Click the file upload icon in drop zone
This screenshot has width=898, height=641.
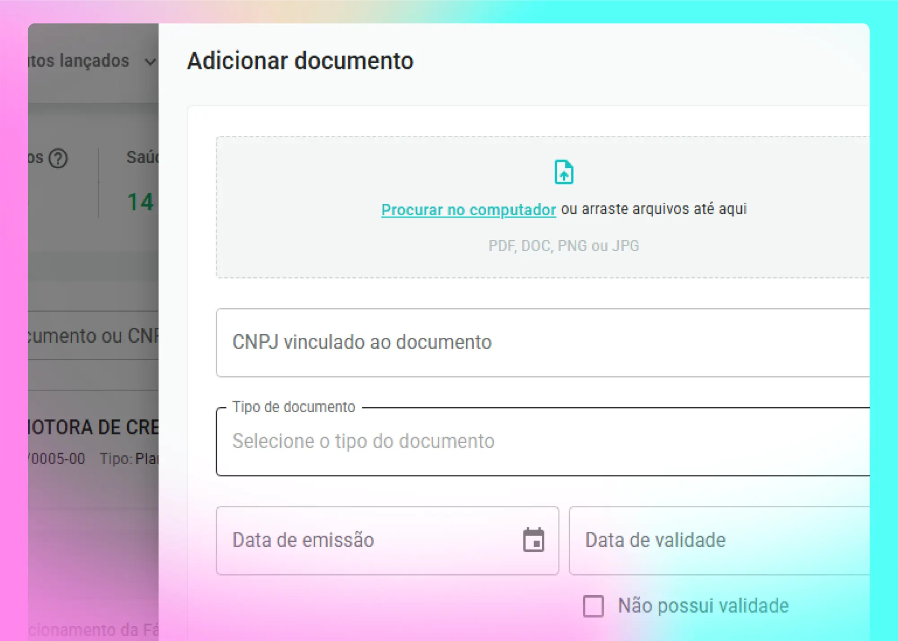pos(563,172)
